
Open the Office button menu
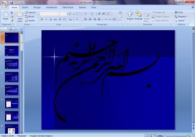[4, 4]
